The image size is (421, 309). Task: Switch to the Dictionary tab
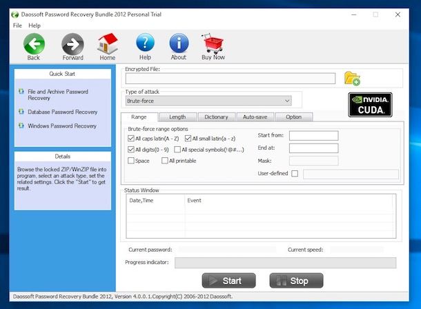(x=217, y=117)
